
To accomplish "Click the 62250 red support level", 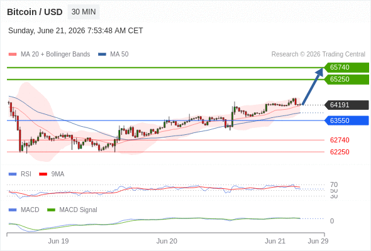I will point(340,152).
